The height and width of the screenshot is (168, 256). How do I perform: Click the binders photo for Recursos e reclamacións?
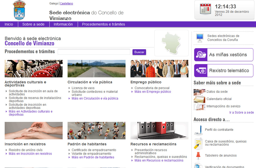[x=159, y=130]
